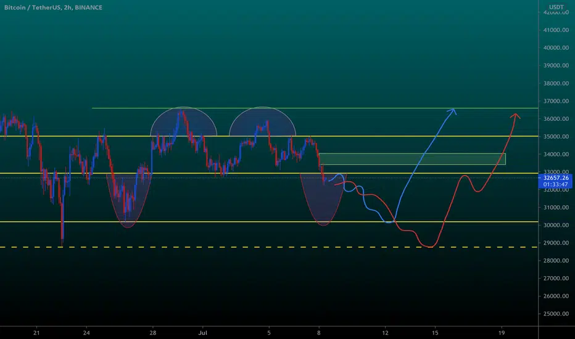The width and height of the screenshot is (575, 339).
Task: Click the 35000.00 price axis label
Action: coord(556,136)
